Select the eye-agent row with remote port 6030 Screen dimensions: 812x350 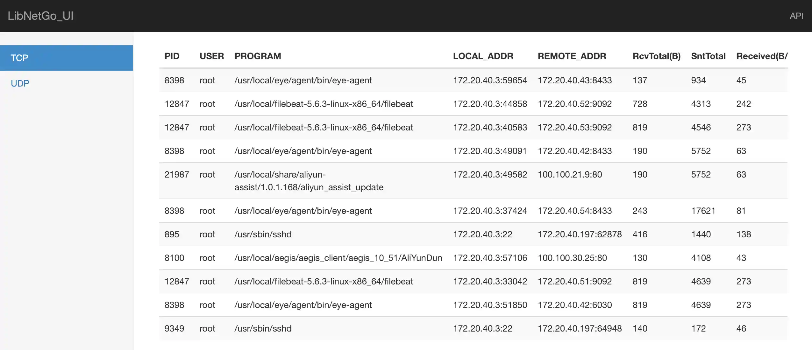click(382, 304)
